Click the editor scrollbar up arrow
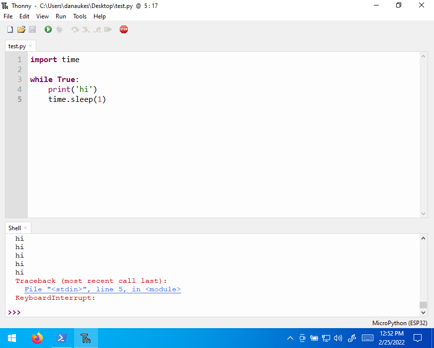The width and height of the screenshot is (434, 348). 423,57
